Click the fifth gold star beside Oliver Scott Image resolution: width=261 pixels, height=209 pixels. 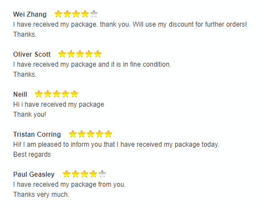(98, 54)
